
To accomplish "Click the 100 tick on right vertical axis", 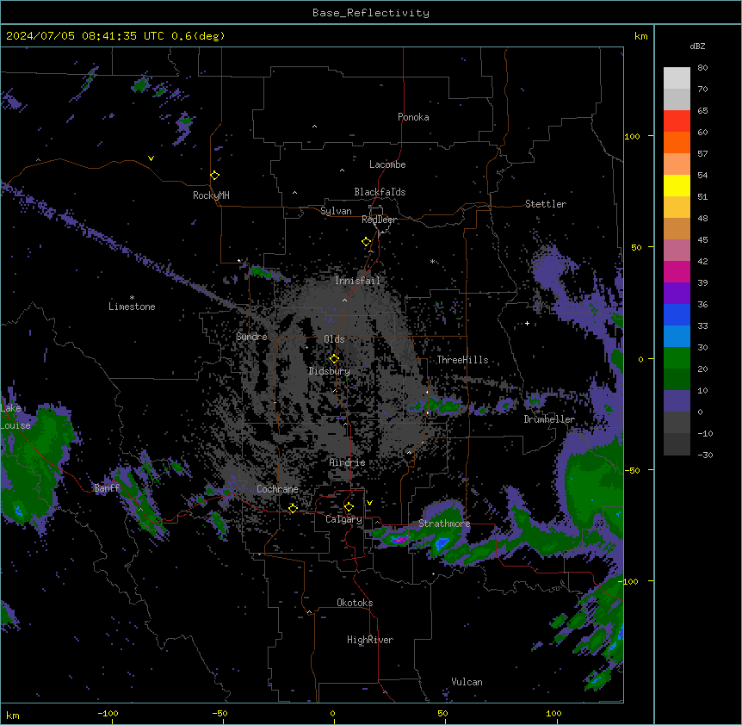I will [632, 136].
